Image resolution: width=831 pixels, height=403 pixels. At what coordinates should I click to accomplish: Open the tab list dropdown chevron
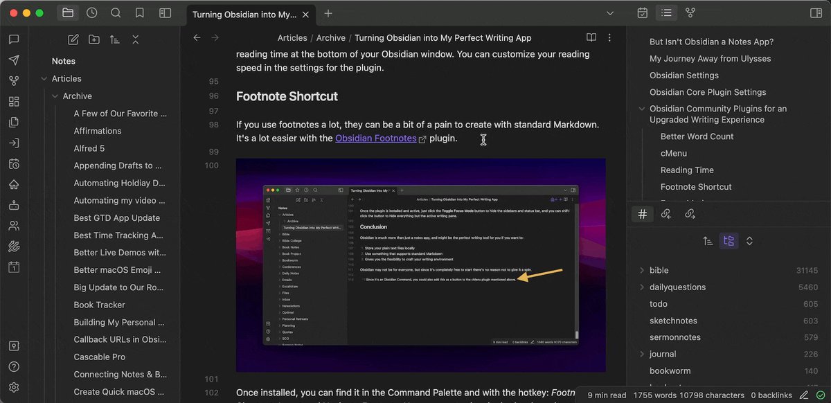[x=610, y=13]
